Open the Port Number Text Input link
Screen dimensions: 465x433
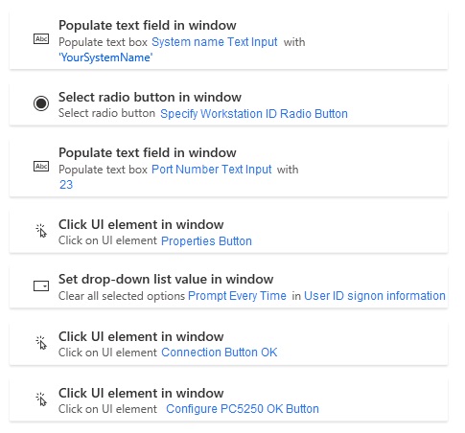pyautogui.click(x=212, y=170)
